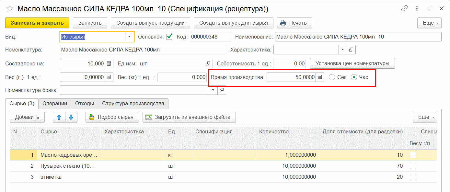Open the vertical three-dot options menu
The image size is (450, 192).
(x=417, y=9)
